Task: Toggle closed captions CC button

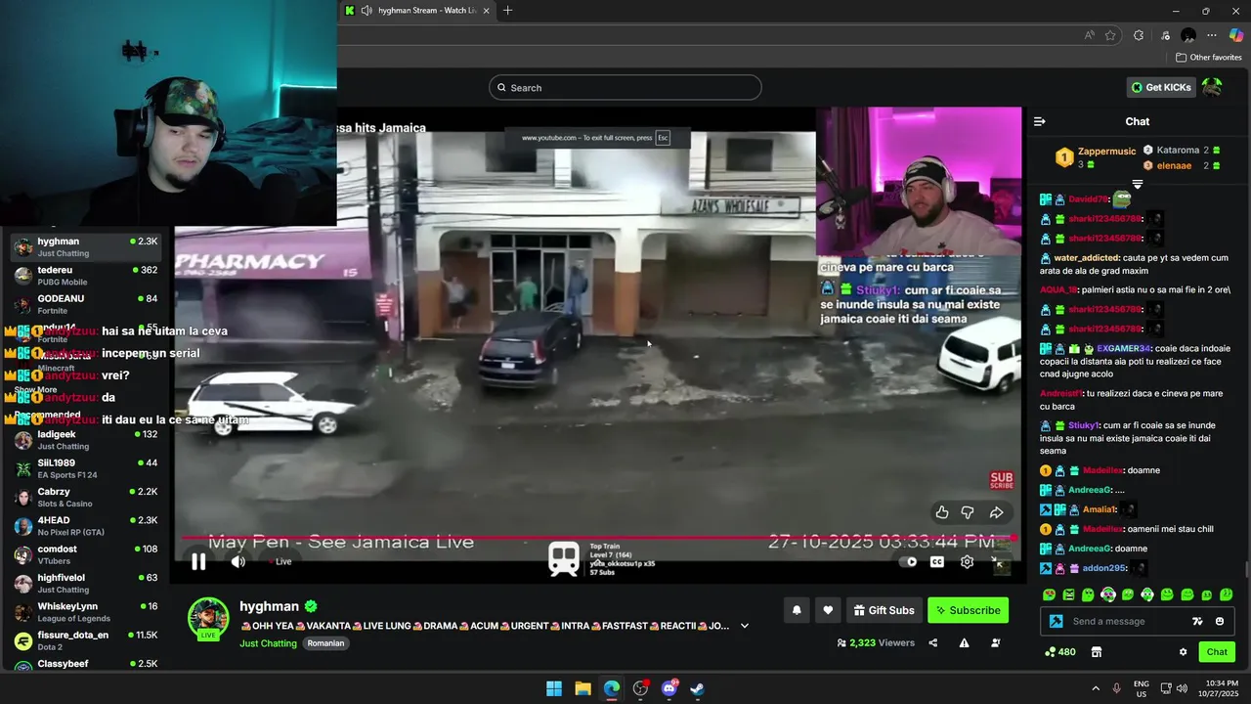Action: [x=937, y=561]
